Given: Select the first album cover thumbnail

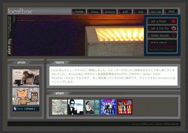Looking at the screenshot, I should pos(59,107).
